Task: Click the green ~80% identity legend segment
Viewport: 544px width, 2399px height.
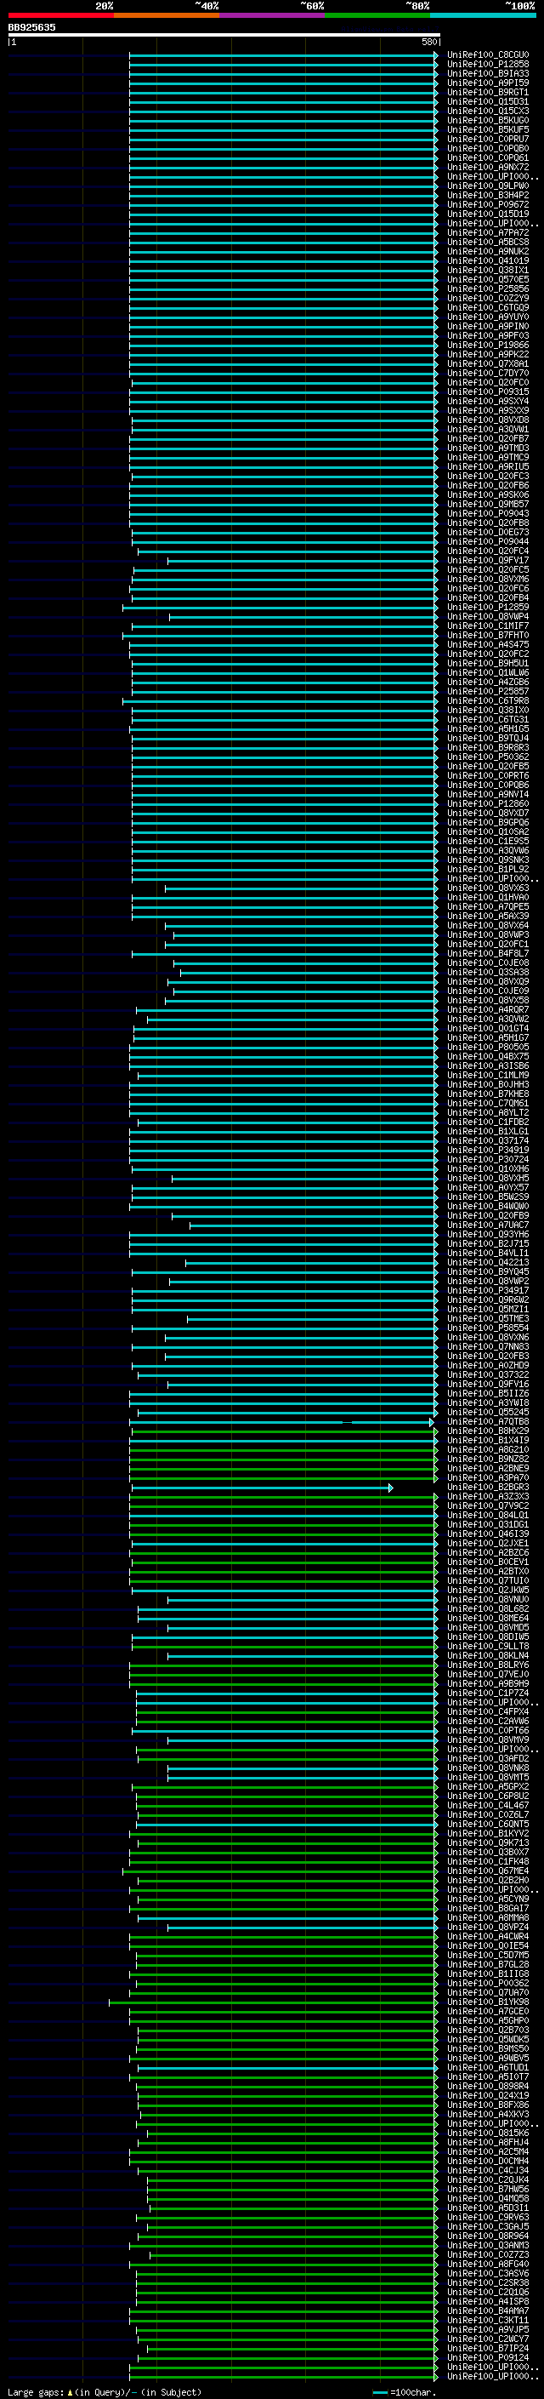Action: (x=377, y=15)
